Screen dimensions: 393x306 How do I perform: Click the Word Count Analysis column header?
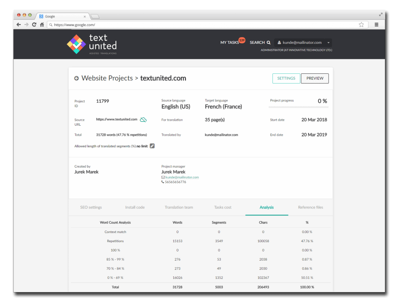pos(115,223)
